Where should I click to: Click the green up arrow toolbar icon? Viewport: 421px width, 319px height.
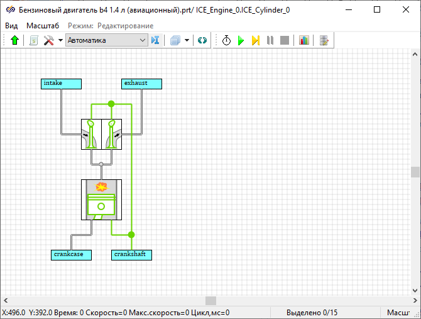(15, 40)
